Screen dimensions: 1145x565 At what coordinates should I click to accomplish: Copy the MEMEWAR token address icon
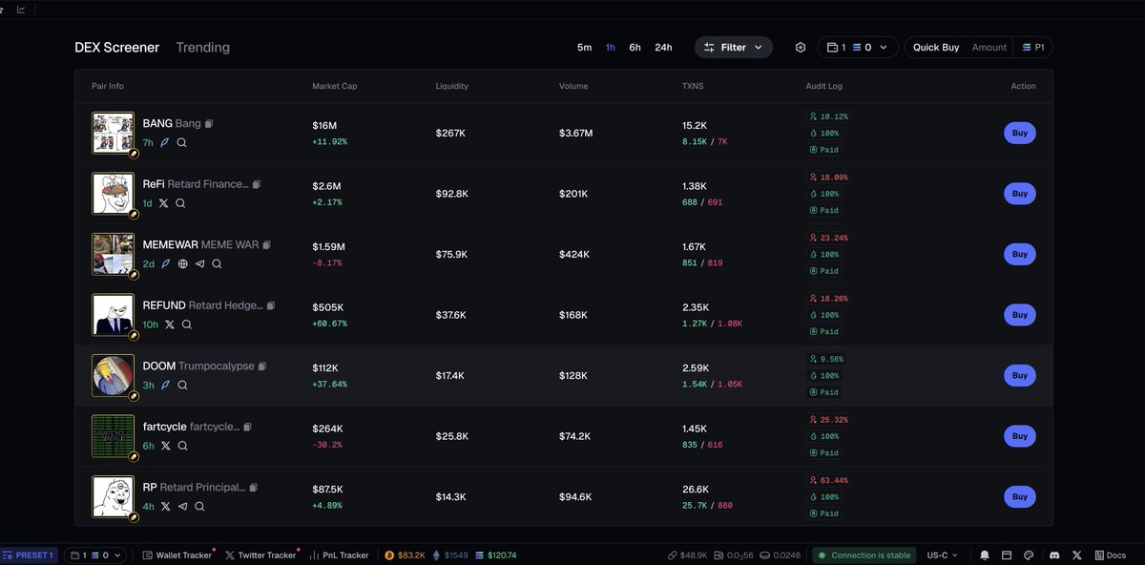[267, 245]
